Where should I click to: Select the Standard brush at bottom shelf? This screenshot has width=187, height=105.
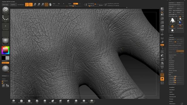point(14,101)
